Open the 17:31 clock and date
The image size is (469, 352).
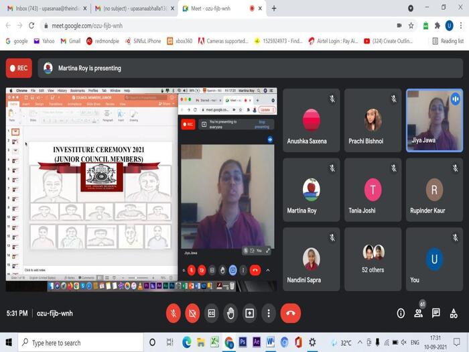[x=435, y=343]
